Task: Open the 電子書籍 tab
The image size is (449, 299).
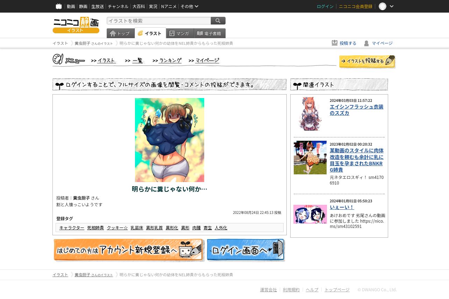Action: [x=210, y=33]
